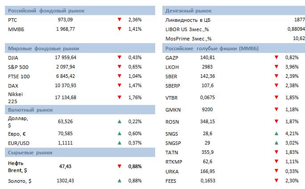Viewport: 305px width, 189px height.
Task: Click the red down arrow for FEES
Action: tap(276, 180)
